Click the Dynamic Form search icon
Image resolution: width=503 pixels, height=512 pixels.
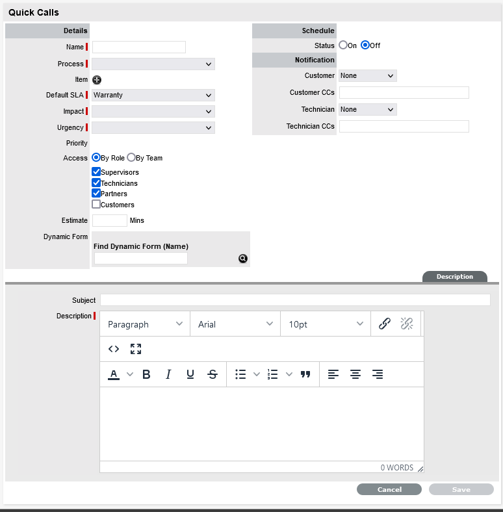242,259
